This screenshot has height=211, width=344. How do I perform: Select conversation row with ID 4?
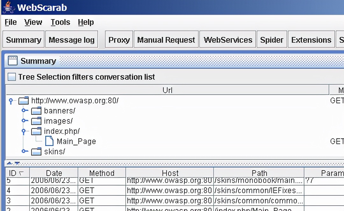coord(175,190)
